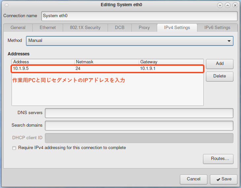This screenshot has width=241, height=188.
Task: Maximize the Editing System eth0 window
Action: [227, 5]
